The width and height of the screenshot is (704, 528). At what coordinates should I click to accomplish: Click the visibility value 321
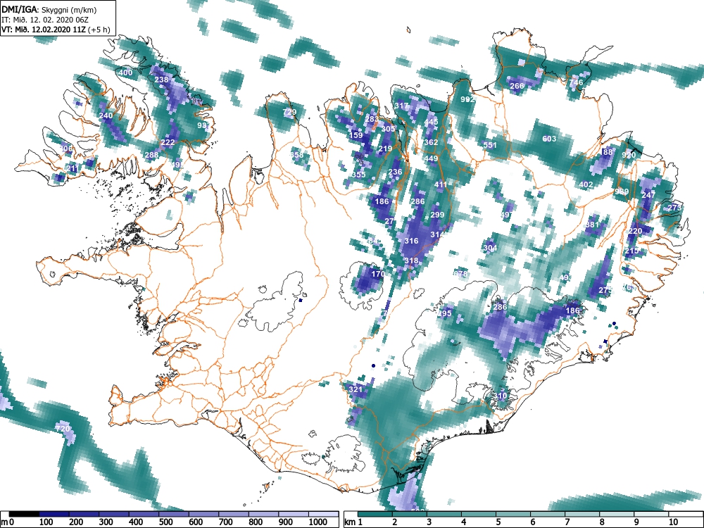355,389
